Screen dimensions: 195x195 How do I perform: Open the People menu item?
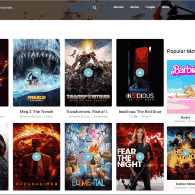coord(150,7)
